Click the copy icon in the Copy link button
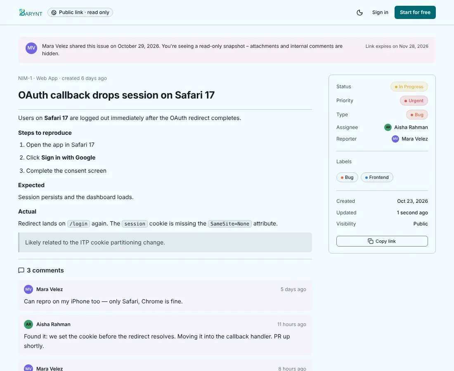 [370, 241]
